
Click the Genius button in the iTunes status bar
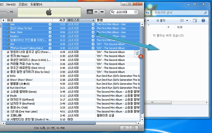pos(125,128)
